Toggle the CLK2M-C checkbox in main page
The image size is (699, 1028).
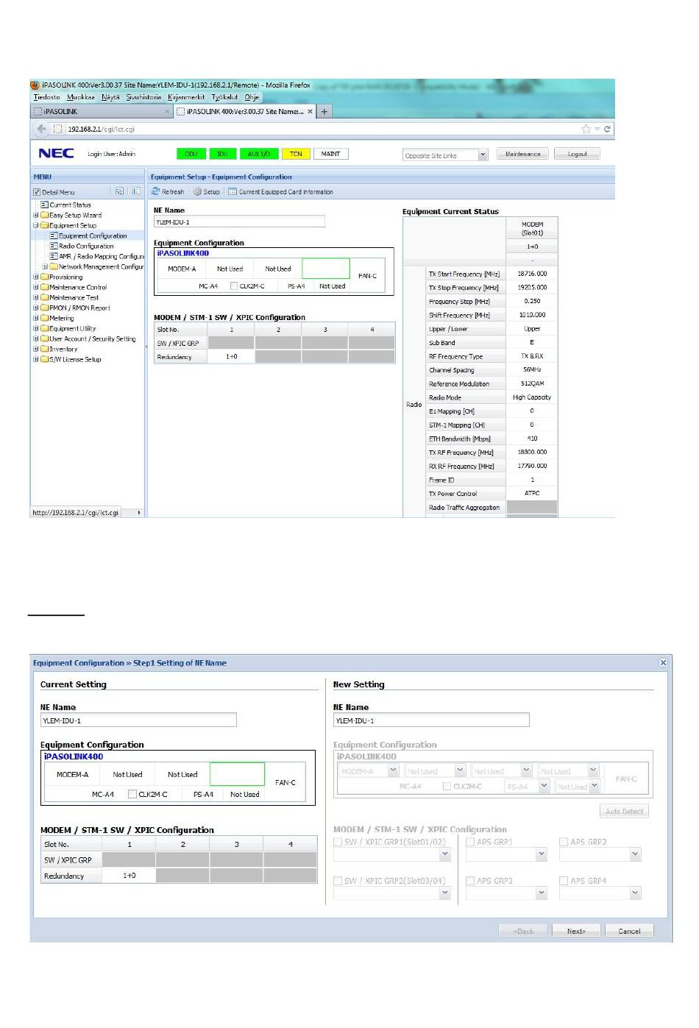coord(234,286)
